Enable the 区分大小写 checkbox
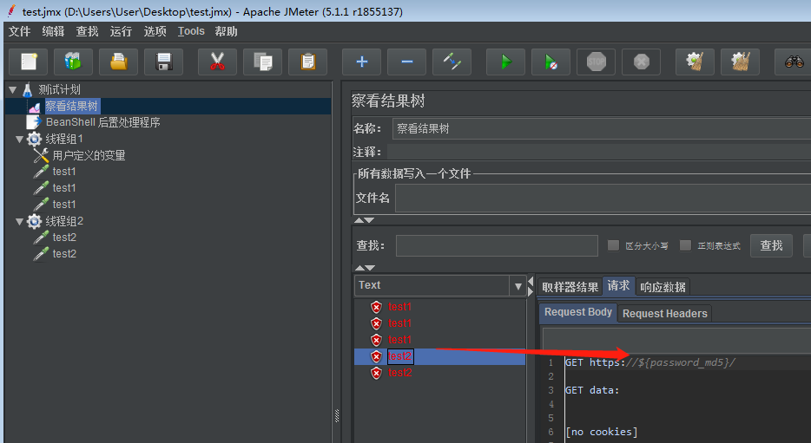 pos(613,245)
